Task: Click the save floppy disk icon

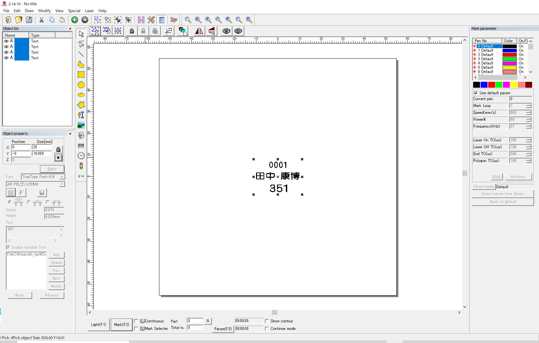Action: coord(29,20)
